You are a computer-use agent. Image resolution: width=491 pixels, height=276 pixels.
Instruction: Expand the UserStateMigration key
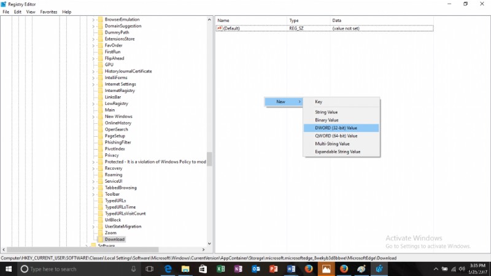pyautogui.click(x=93, y=227)
